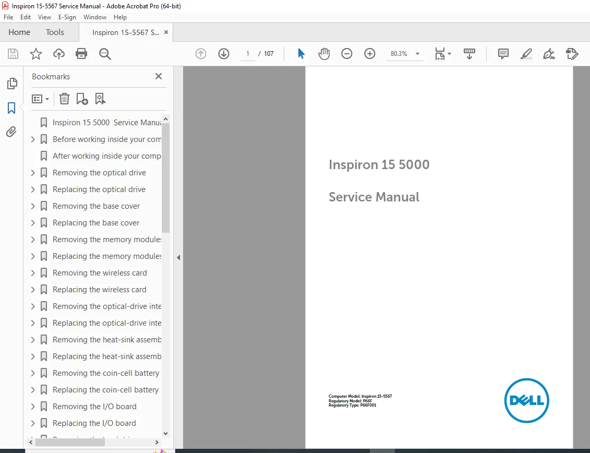Open the Help menu
The height and width of the screenshot is (453, 590).
tap(120, 17)
